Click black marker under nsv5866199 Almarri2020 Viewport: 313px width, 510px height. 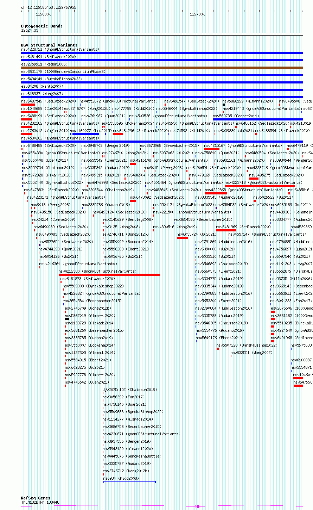[x=224, y=105]
